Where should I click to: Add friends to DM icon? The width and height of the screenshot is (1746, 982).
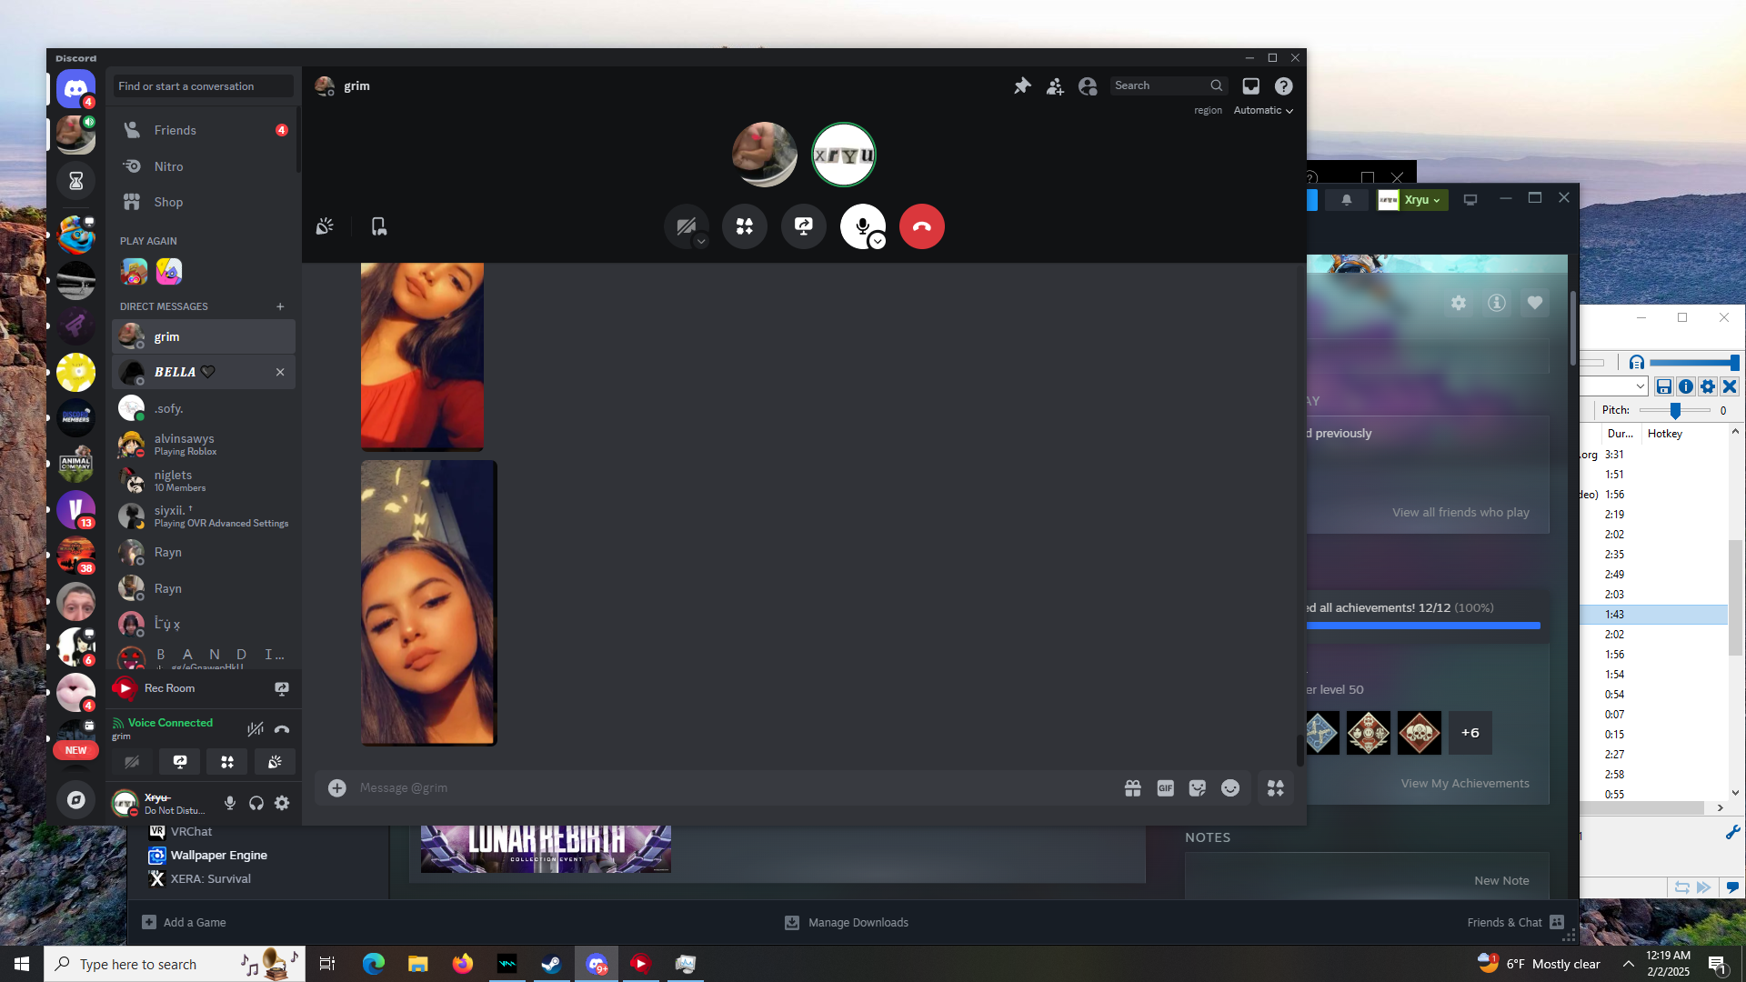point(1055,85)
